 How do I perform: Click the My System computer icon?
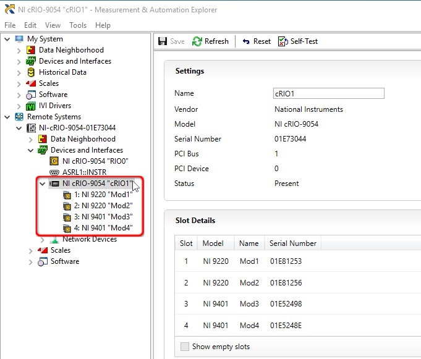(19, 39)
